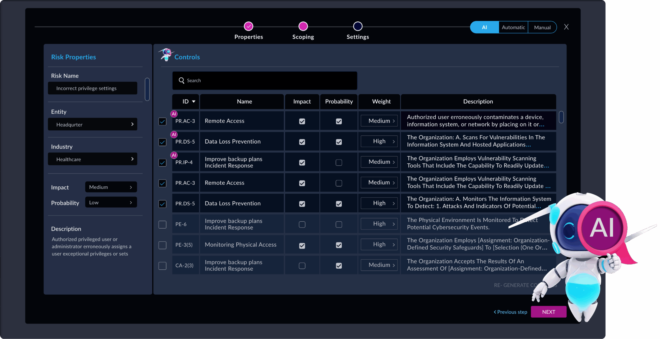Click the robot mascot icon beside Controls
Image resolution: width=660 pixels, height=339 pixels.
pyautogui.click(x=166, y=55)
